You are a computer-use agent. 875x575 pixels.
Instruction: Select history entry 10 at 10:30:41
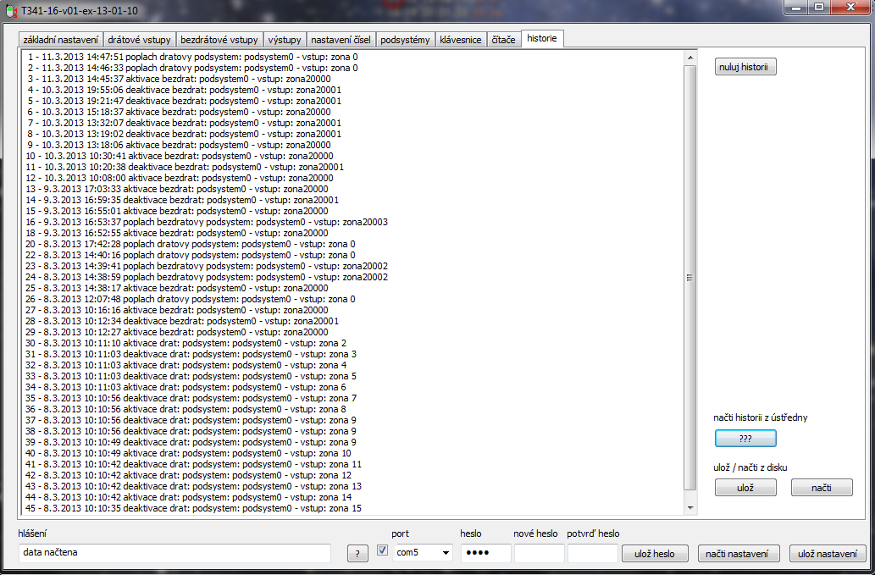click(179, 156)
